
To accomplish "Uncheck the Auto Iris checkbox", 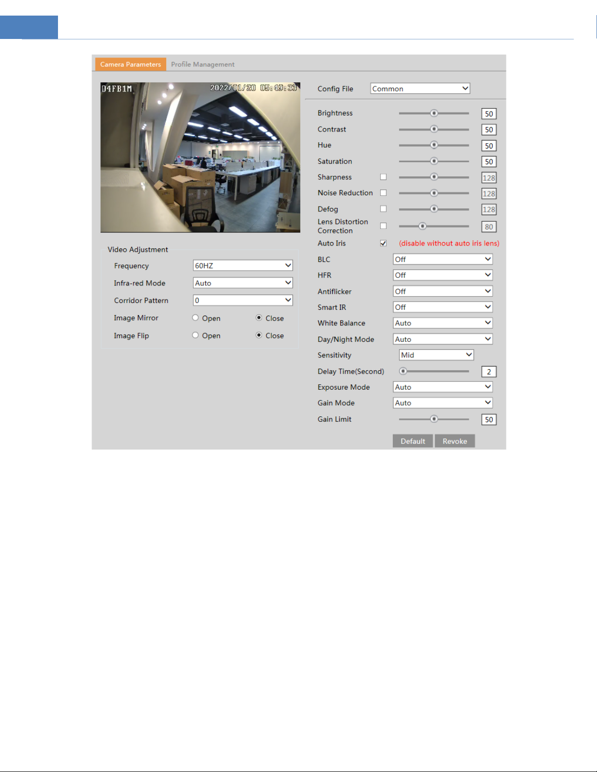I will (x=384, y=244).
